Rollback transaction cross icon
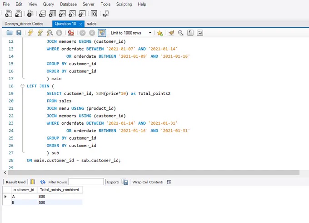309x223 pixels. [x=92, y=33]
